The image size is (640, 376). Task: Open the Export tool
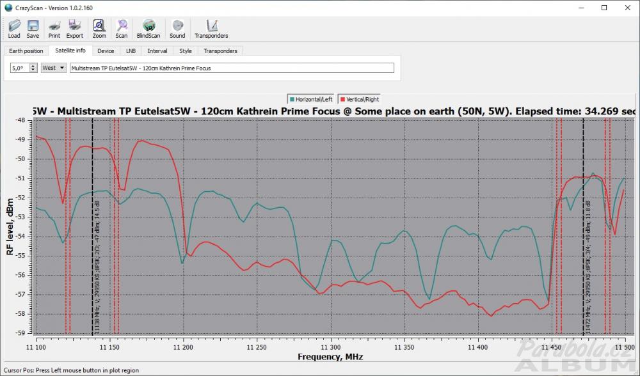pos(75,29)
